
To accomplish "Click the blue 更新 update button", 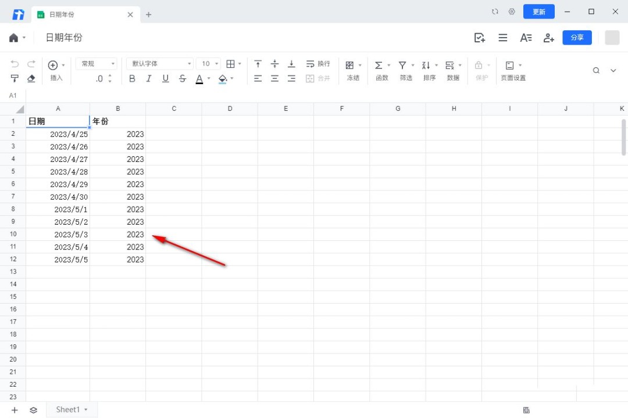I will 538,12.
